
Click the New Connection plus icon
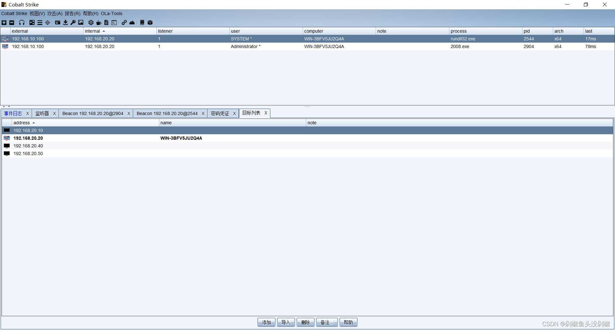tap(4, 22)
